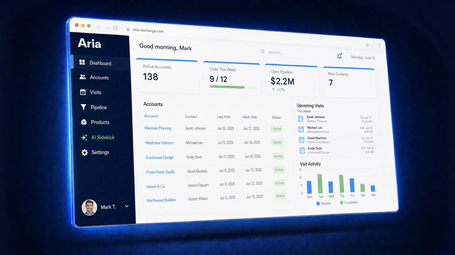
Task: Click the Visits calendar icon in sidebar
Action: pyautogui.click(x=83, y=92)
